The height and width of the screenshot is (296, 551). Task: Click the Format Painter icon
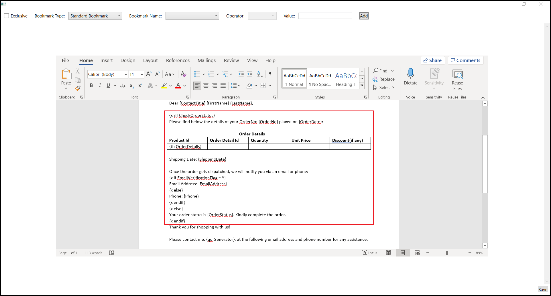[78, 88]
